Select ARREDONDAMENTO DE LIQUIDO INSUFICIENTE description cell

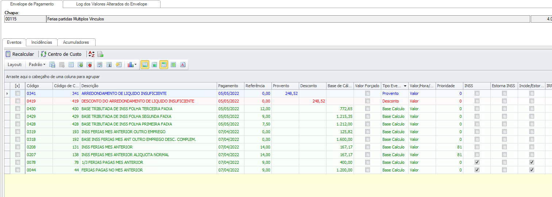[x=148, y=93]
